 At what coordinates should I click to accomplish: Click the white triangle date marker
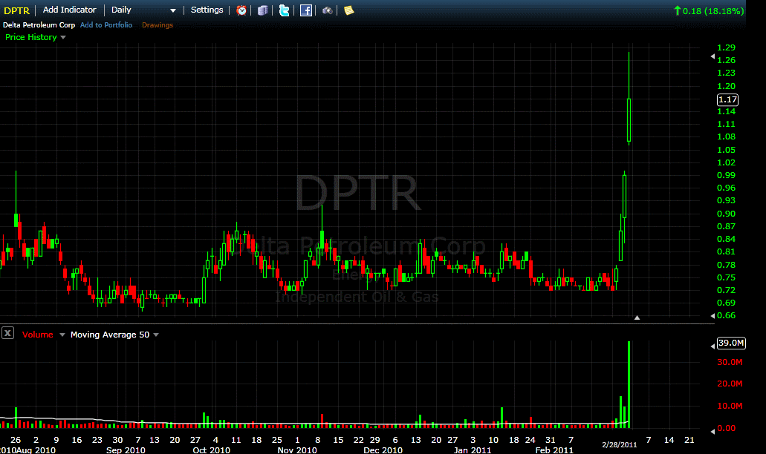637,318
